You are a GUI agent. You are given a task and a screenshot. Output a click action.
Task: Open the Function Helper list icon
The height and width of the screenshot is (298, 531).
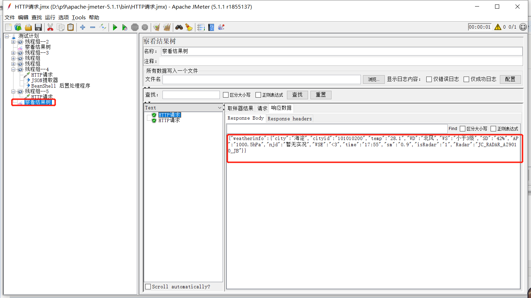point(201,27)
